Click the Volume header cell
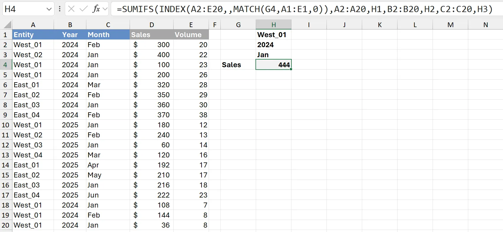The width and height of the screenshot is (503, 232). coord(191,35)
